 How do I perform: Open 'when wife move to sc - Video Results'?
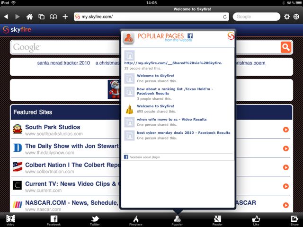pos(172,119)
